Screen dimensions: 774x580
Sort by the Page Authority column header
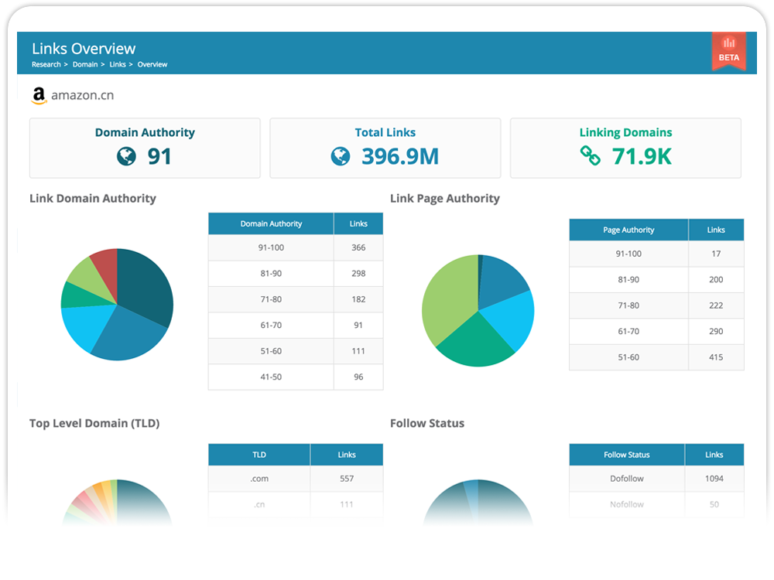(x=628, y=230)
